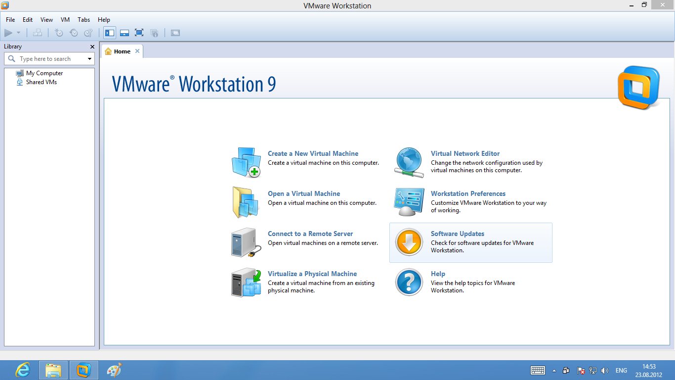Click the volume speaker tray icon
The image size is (675, 380).
coord(605,370)
